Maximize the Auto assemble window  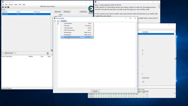[x=130, y=18]
